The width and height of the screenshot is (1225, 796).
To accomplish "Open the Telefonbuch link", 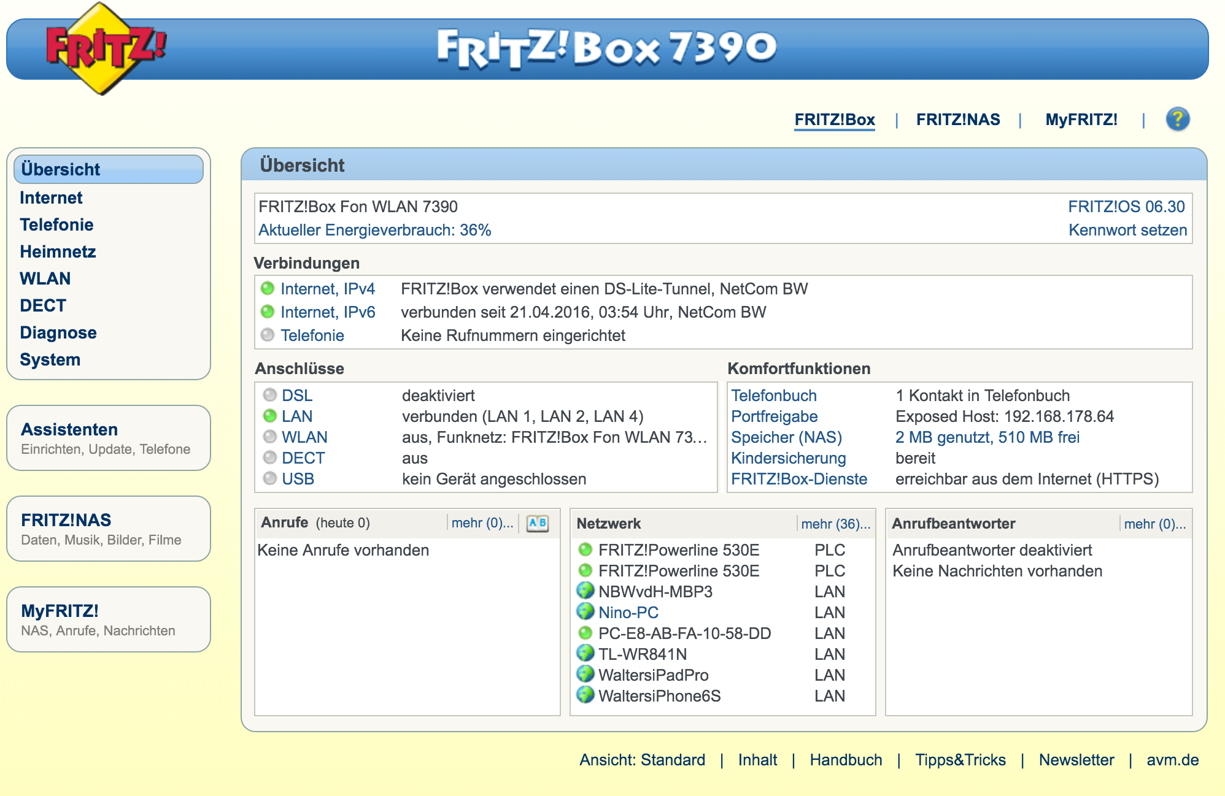I will [x=773, y=396].
